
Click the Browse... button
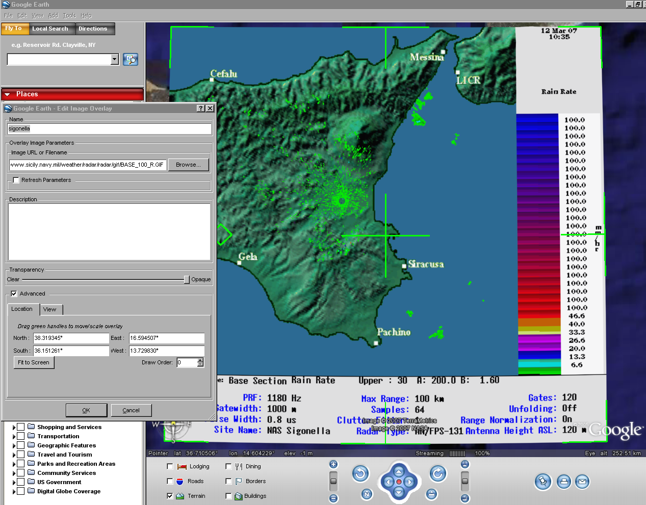(x=188, y=165)
